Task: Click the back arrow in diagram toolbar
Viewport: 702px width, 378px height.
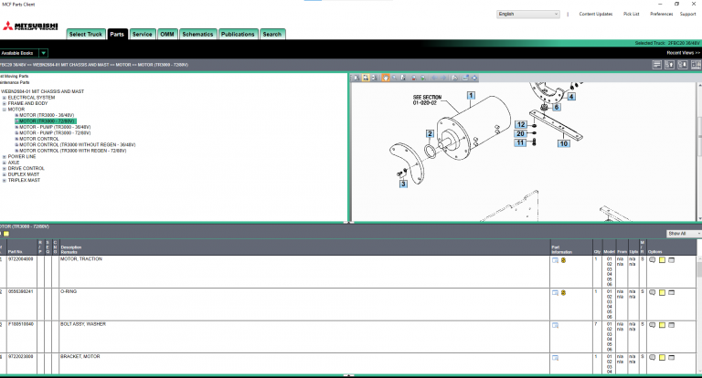Action: (434, 78)
